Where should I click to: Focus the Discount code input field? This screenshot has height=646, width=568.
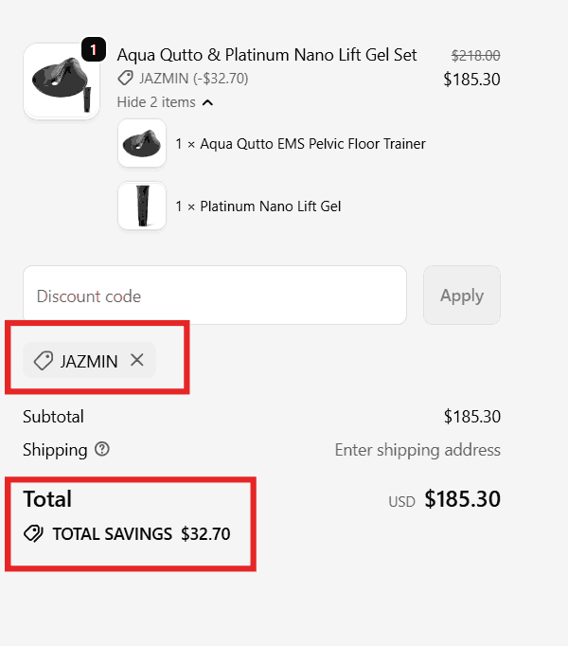215,296
